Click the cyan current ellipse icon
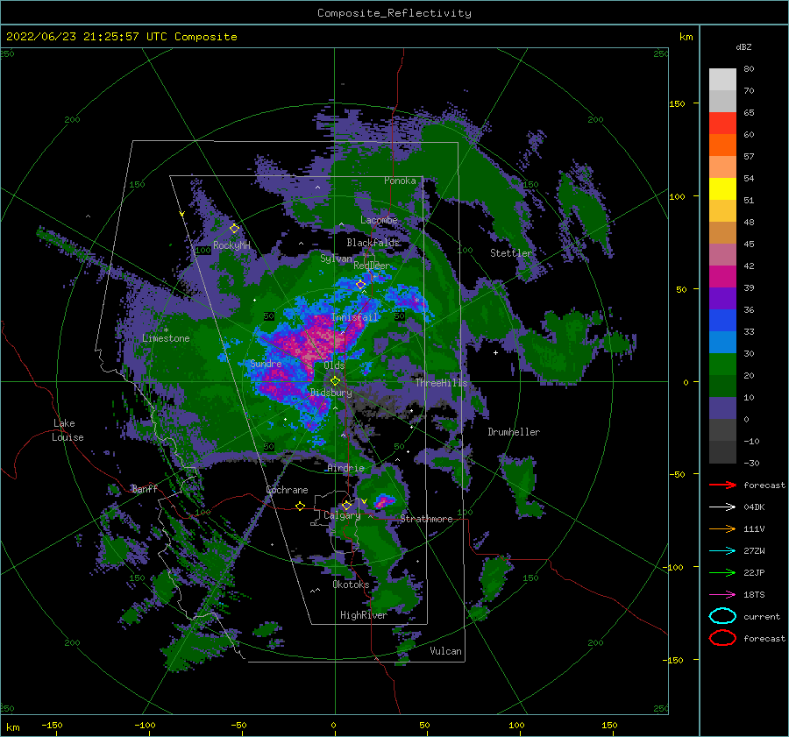Image resolution: width=789 pixels, height=737 pixels. 722,616
